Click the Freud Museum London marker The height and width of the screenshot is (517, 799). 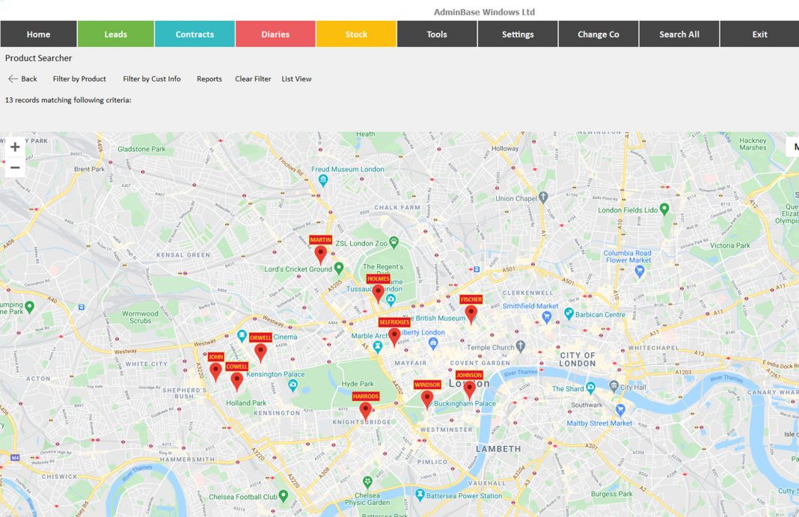tap(323, 180)
